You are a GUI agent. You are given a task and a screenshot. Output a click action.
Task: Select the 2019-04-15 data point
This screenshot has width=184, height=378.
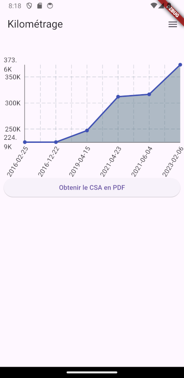pyautogui.click(x=87, y=131)
